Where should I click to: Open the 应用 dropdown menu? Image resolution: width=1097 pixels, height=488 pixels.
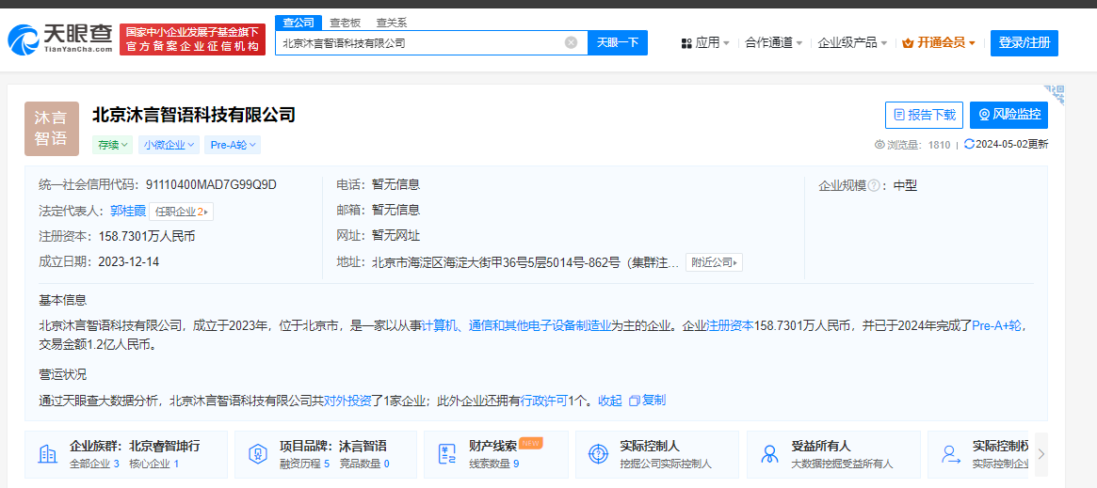705,42
